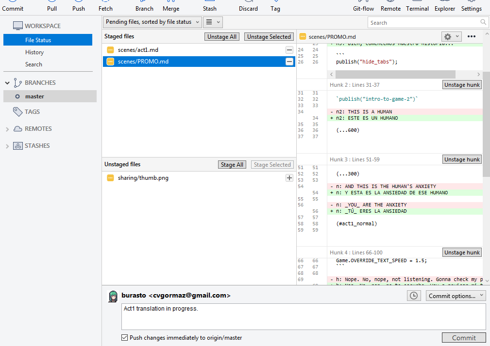Click the burasto user avatar
The height and width of the screenshot is (346, 490).
click(x=113, y=297)
